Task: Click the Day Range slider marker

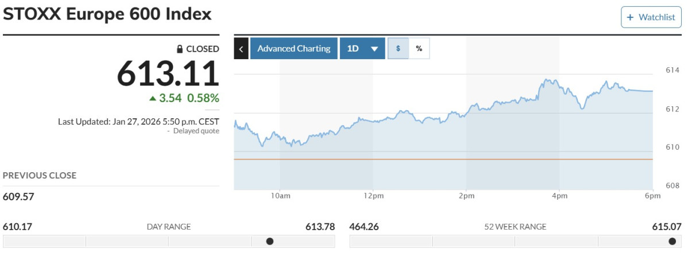Action: coord(270,241)
